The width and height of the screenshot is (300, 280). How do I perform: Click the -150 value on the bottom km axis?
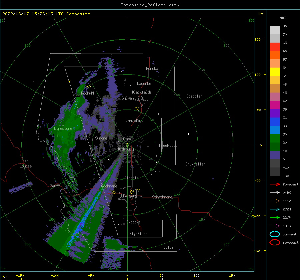20,275
